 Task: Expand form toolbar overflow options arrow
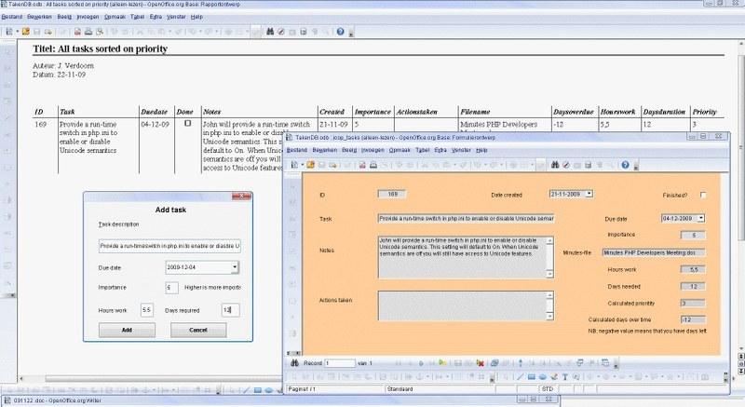coord(636,166)
